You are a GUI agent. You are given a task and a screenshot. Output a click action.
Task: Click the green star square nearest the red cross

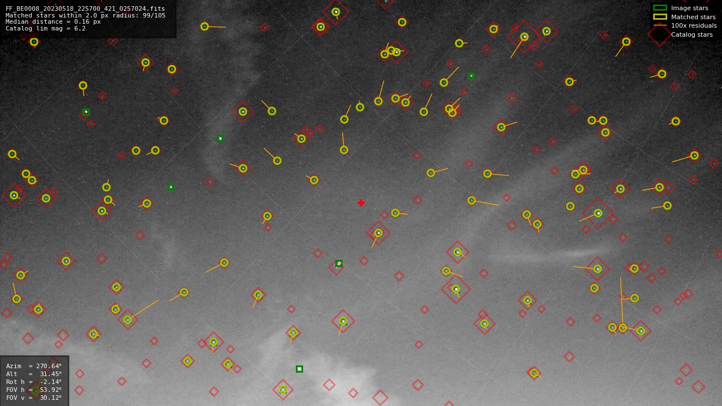(339, 263)
